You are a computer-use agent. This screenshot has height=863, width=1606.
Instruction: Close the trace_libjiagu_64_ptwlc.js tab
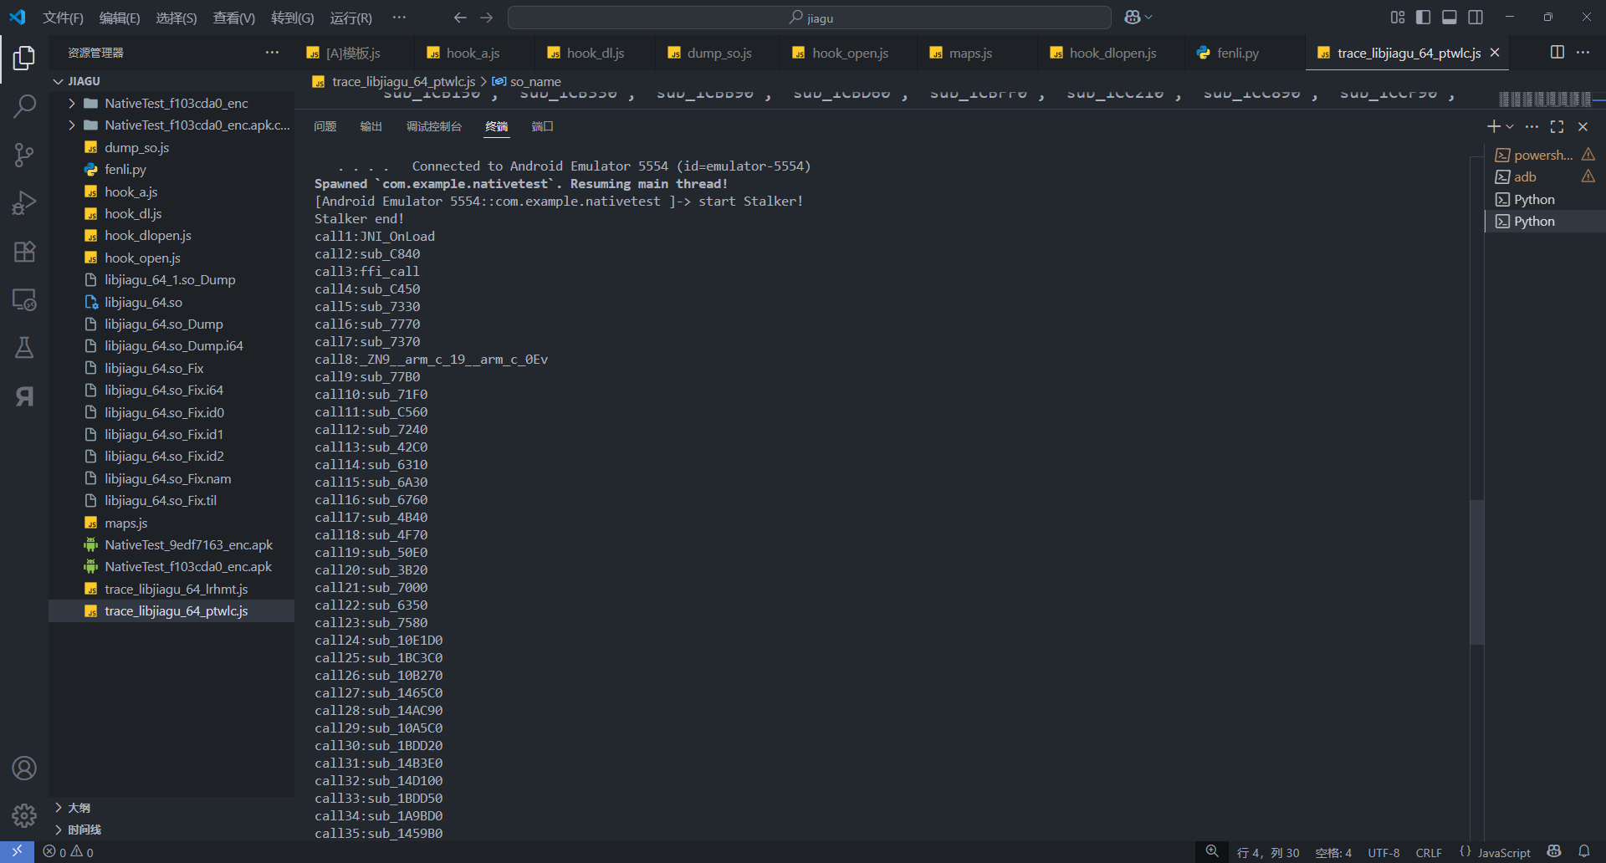1495,53
